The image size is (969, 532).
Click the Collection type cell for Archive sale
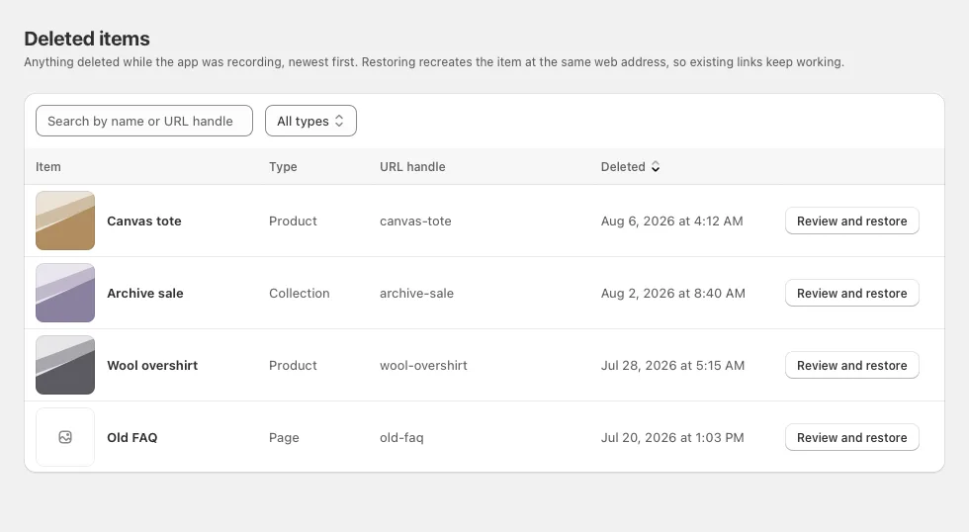click(299, 294)
